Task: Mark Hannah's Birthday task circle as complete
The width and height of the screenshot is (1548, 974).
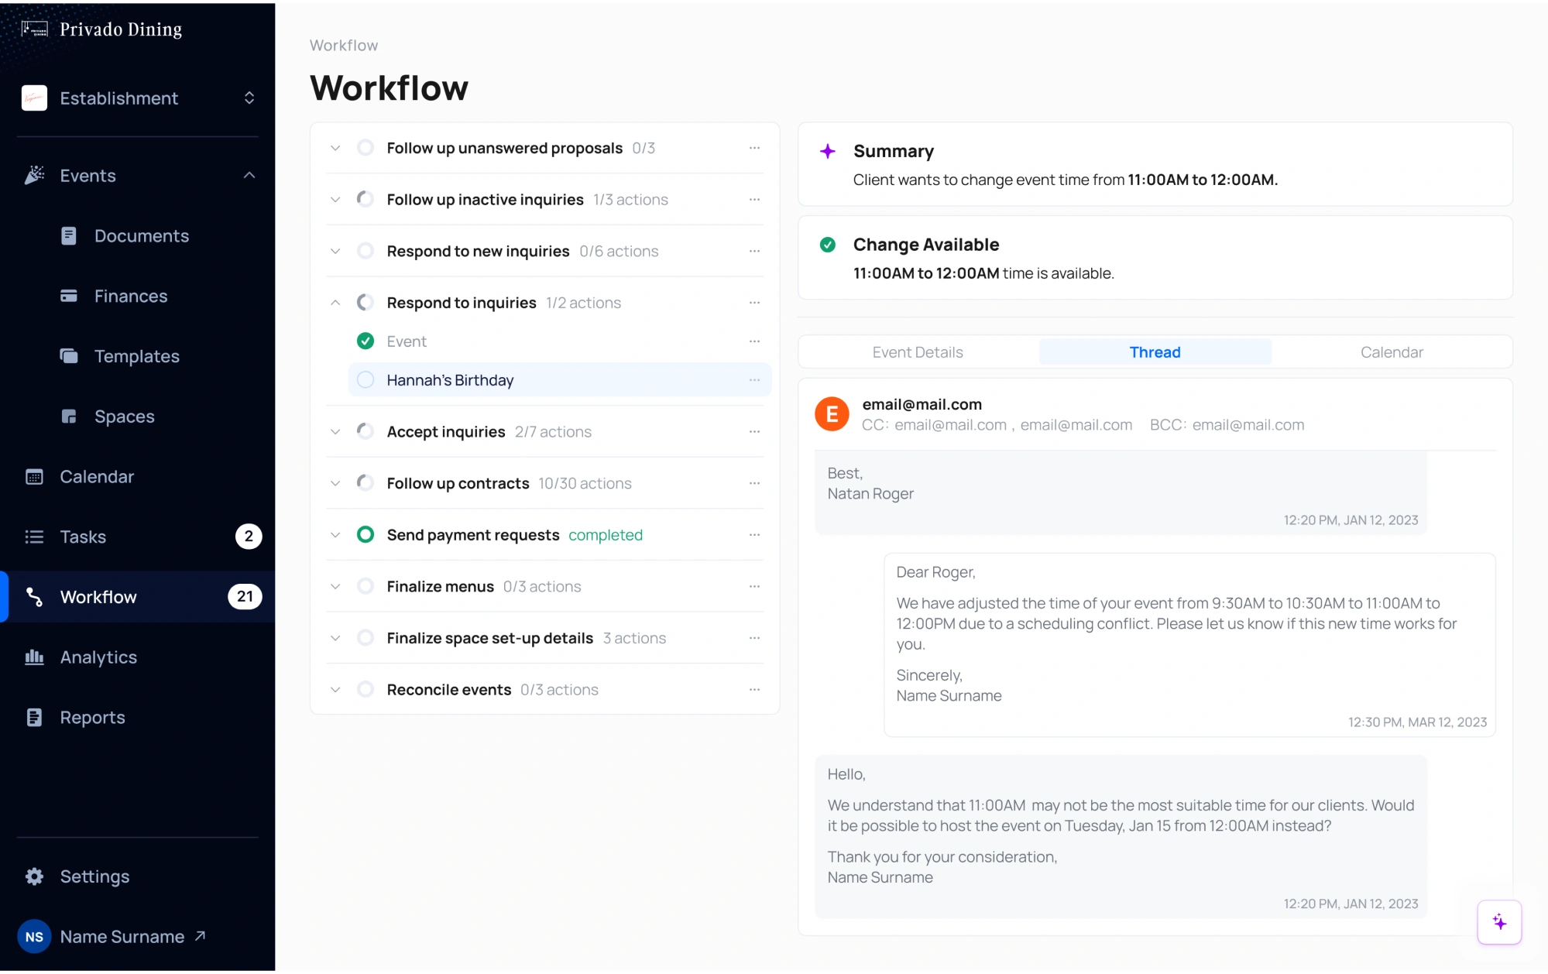Action: coord(365,379)
